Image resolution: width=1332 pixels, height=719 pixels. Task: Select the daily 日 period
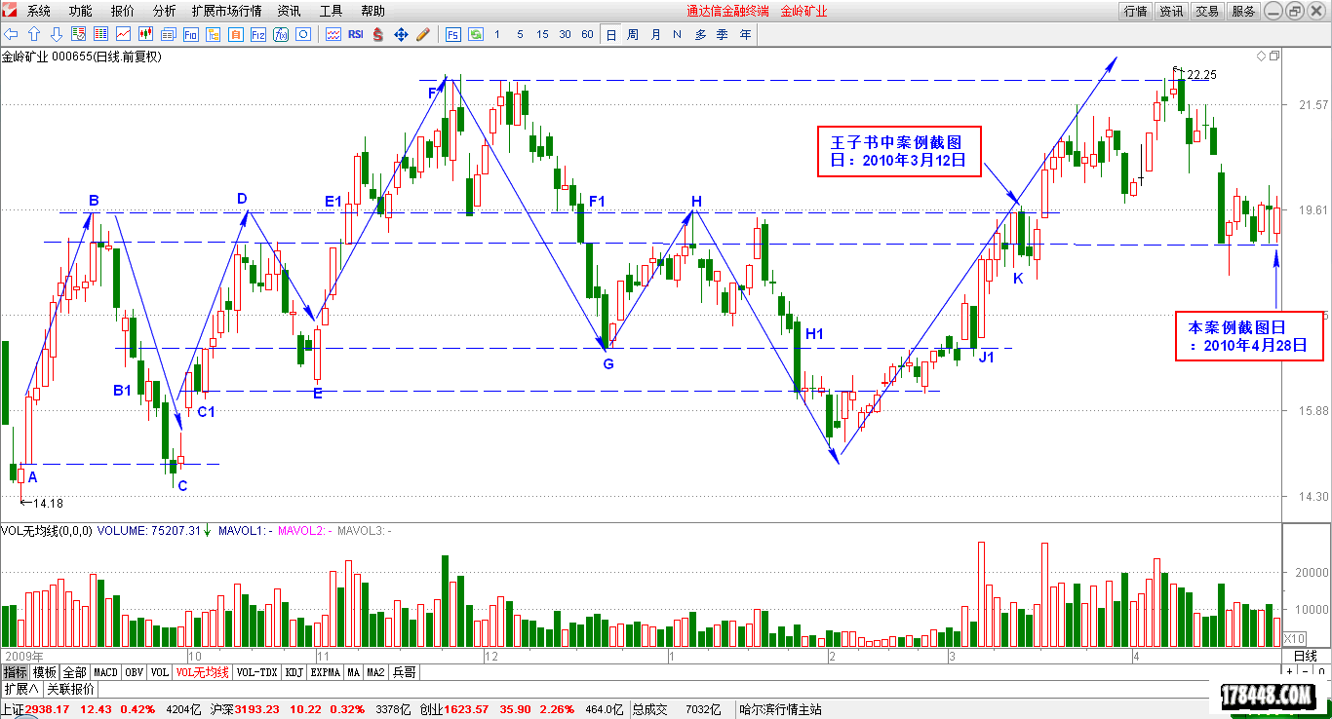tap(611, 34)
